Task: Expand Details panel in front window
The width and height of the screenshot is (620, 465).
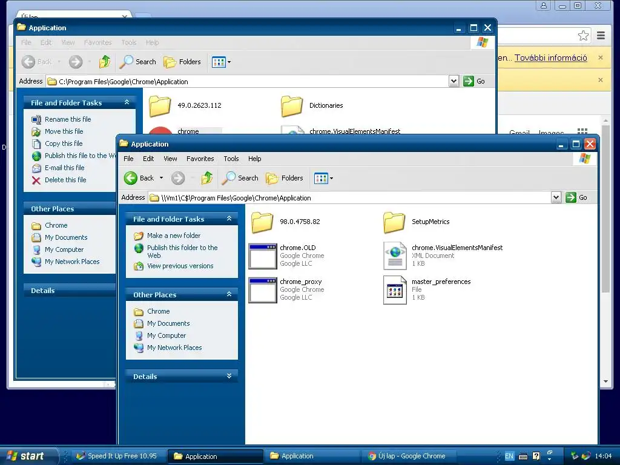Action: [x=229, y=376]
